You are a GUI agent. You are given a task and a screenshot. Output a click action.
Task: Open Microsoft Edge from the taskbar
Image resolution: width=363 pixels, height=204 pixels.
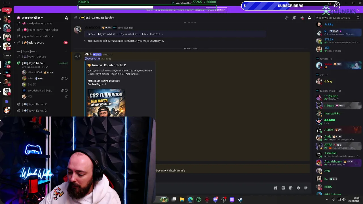pos(190,199)
